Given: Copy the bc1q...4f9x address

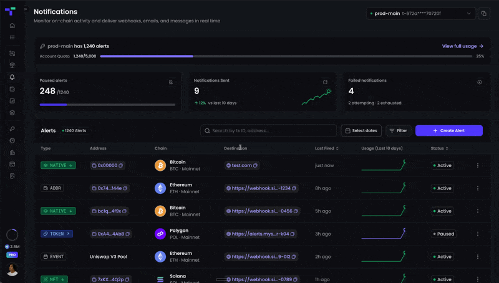Looking at the screenshot, I should point(124,211).
